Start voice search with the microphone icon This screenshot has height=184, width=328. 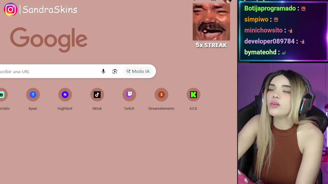[103, 72]
